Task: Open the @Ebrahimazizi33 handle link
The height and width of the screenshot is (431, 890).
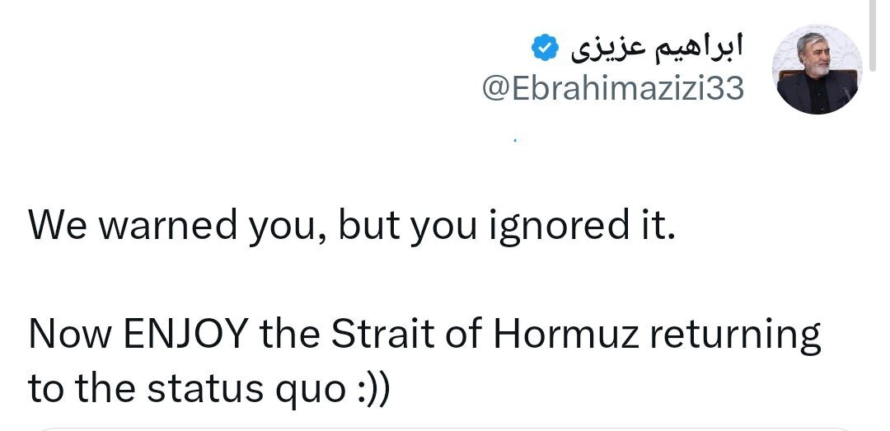Action: pos(612,89)
